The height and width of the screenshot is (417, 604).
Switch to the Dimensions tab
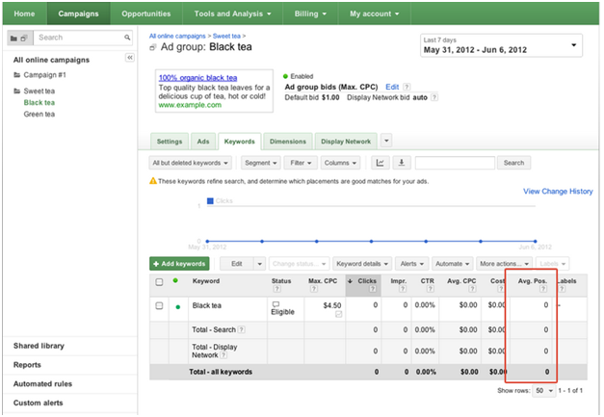click(x=286, y=141)
